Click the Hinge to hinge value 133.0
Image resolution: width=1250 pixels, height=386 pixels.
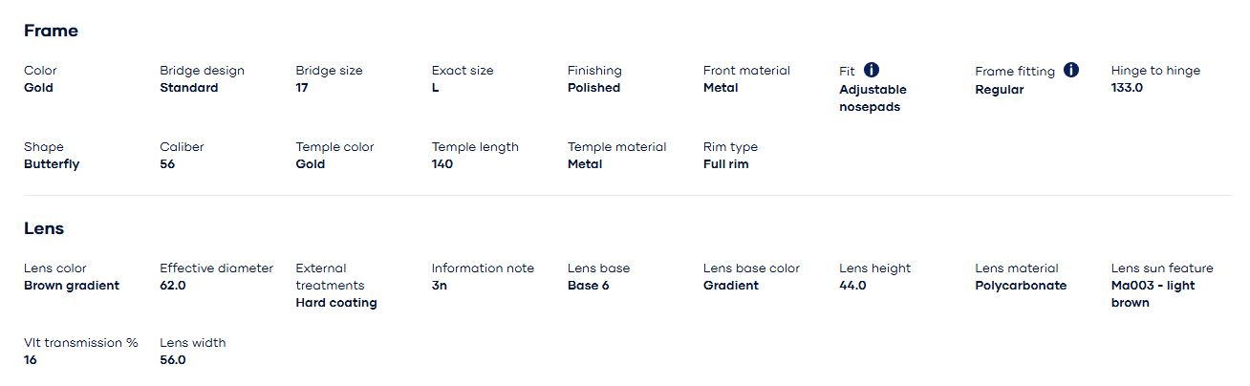click(x=1127, y=88)
